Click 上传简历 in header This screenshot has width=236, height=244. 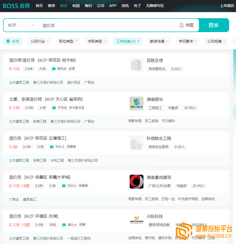[x=227, y=6]
